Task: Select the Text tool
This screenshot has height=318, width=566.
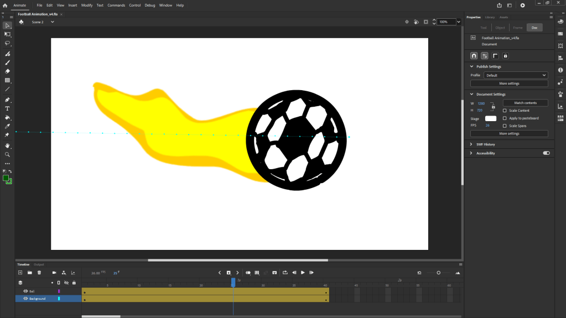Action: click(8, 108)
